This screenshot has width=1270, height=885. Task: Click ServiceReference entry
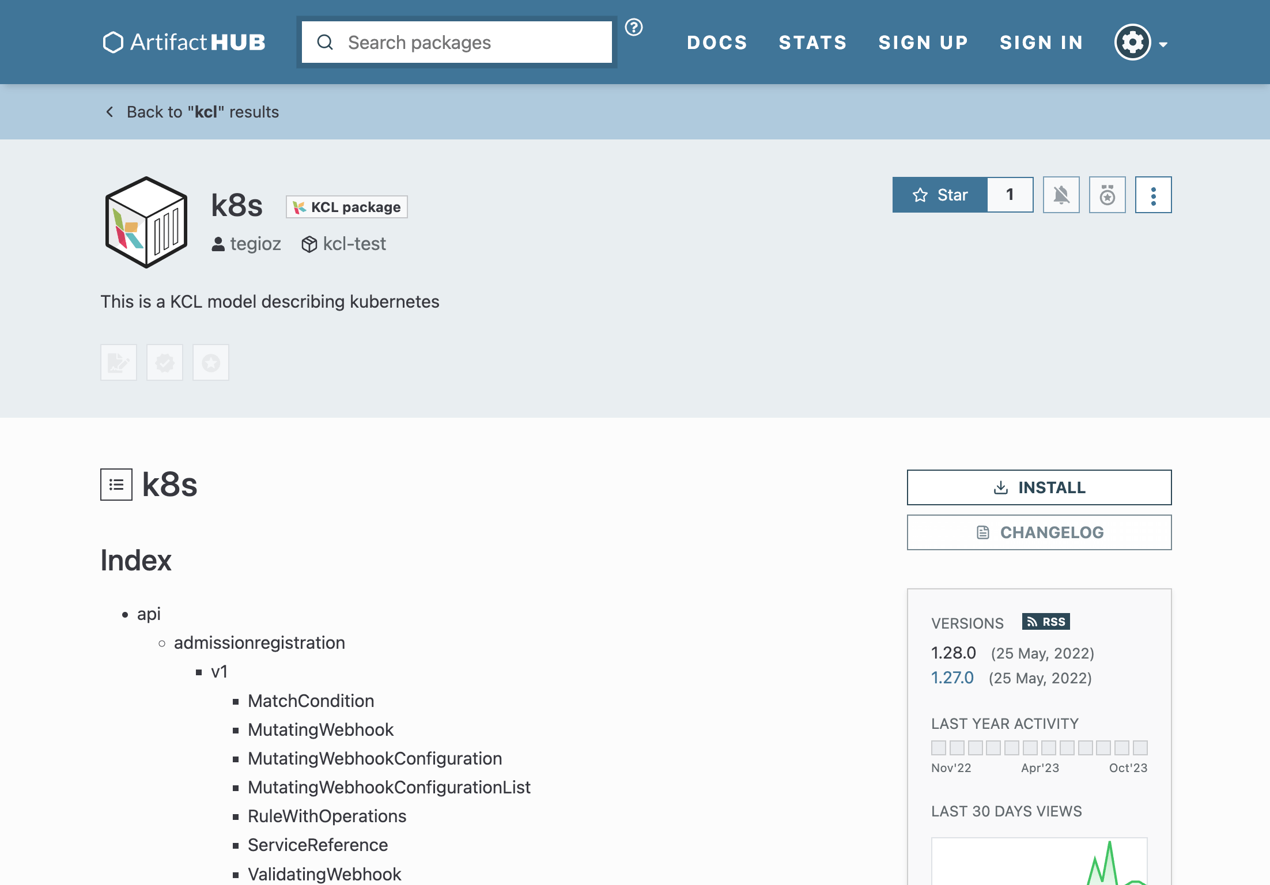pos(318,845)
